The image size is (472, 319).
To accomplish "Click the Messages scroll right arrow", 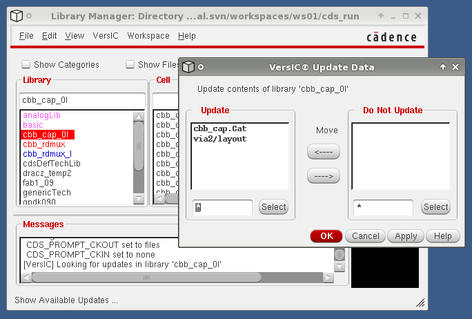I will tap(328, 278).
